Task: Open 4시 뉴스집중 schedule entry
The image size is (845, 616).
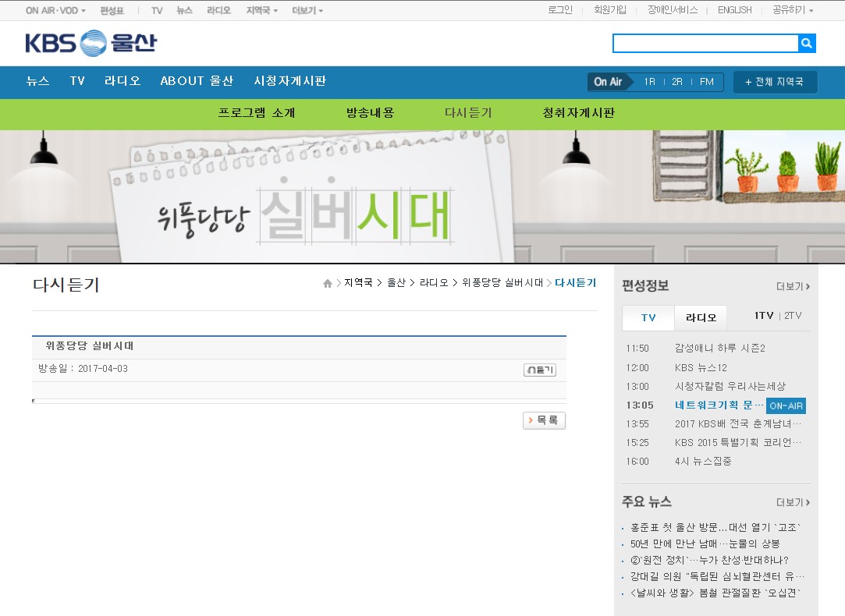Action: pyautogui.click(x=703, y=462)
